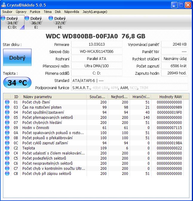
Task: Click status orb for attribute C7
Action: pyautogui.click(x=7, y=168)
